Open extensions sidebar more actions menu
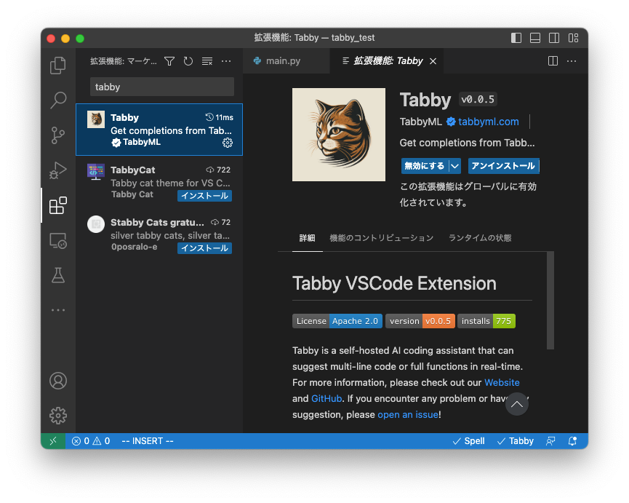The width and height of the screenshot is (629, 503). coord(226,61)
